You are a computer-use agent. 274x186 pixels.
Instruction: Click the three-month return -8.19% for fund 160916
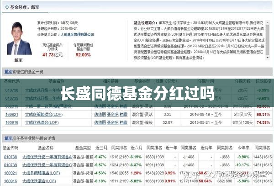tap(100, 181)
